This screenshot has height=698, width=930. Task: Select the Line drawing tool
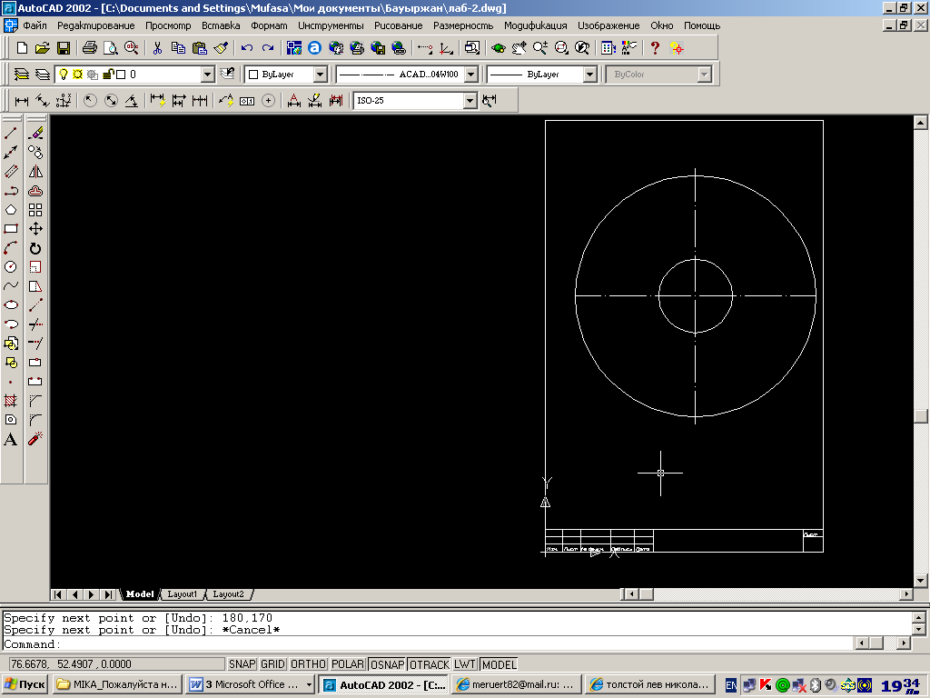tap(11, 134)
